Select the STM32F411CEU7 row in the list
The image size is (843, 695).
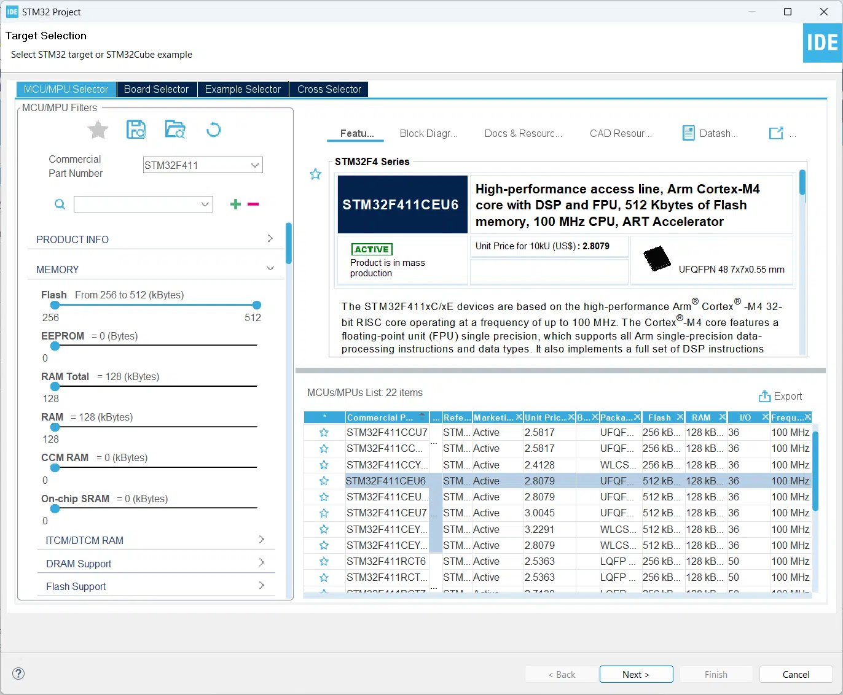pos(557,513)
